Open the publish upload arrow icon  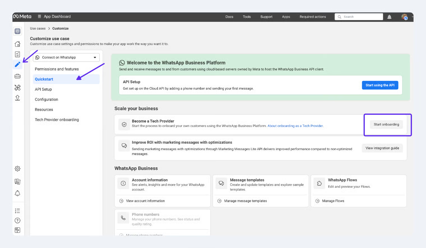tap(17, 98)
